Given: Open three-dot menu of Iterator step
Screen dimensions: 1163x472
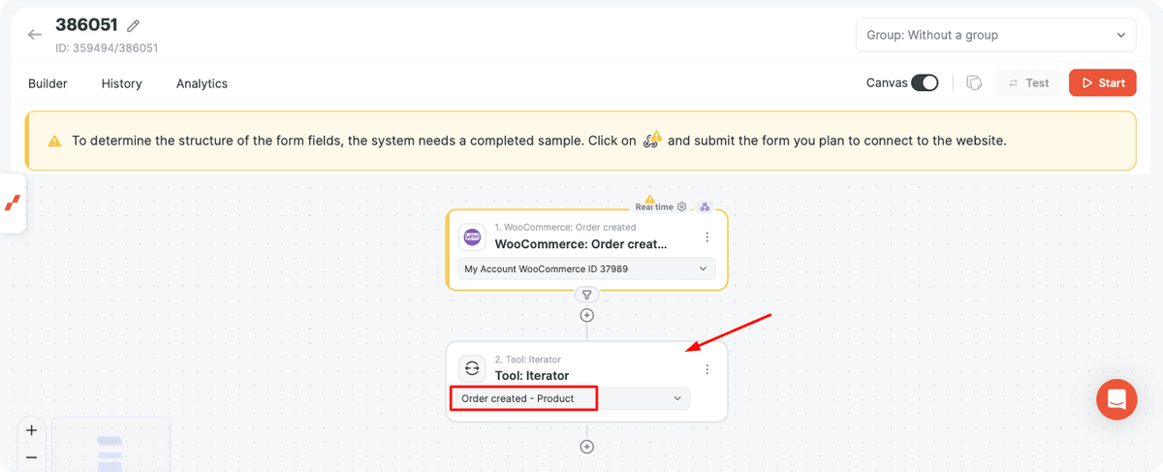Looking at the screenshot, I should (x=707, y=369).
